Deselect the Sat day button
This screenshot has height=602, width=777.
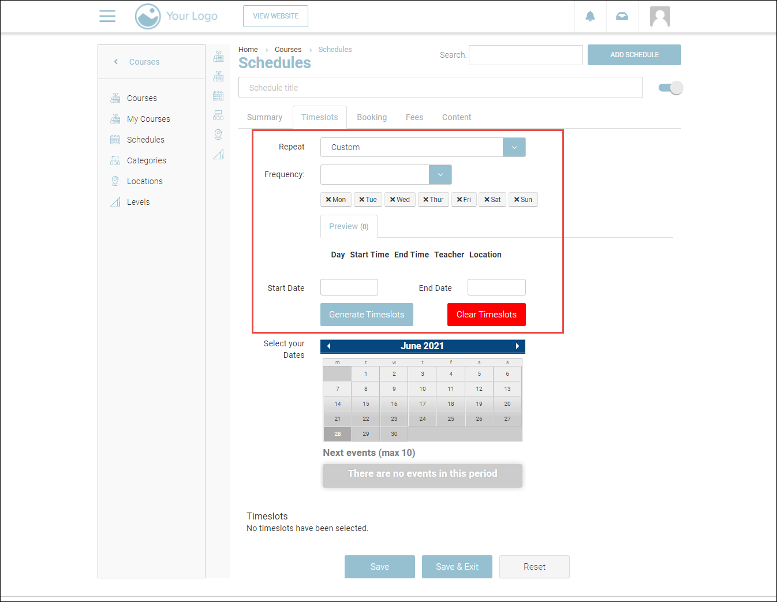(492, 200)
